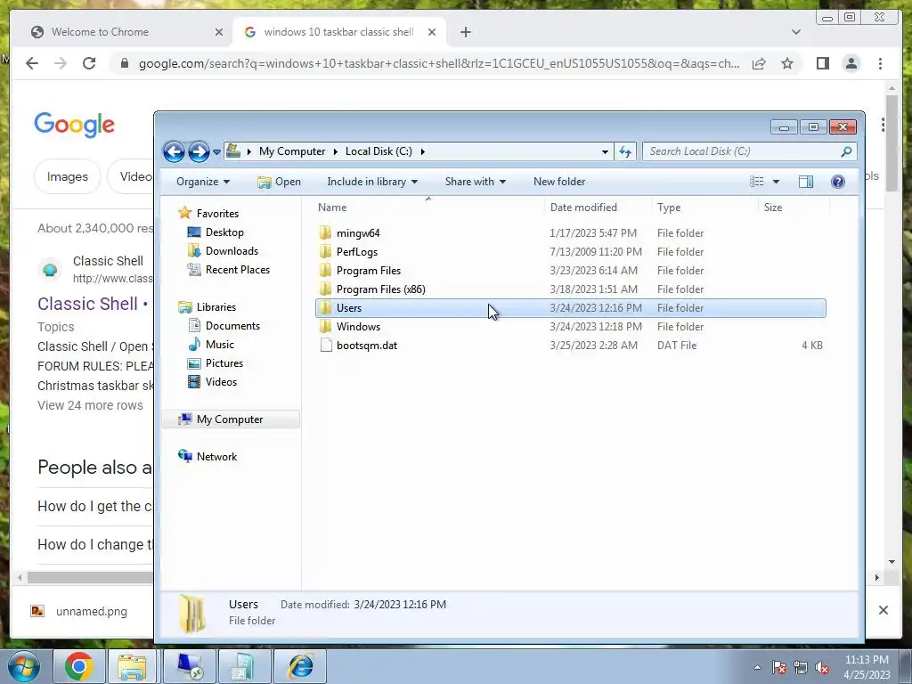The height and width of the screenshot is (684, 912).
Task: Open Downloads under Favorites
Action: coord(232,250)
